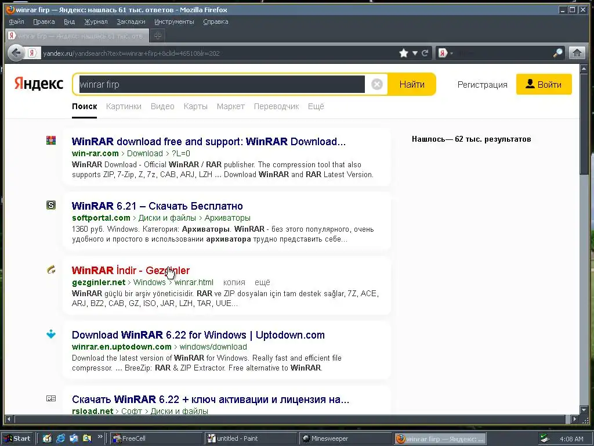594x446 pixels.
Task: Click the softportal favicon
Action: (x=51, y=205)
